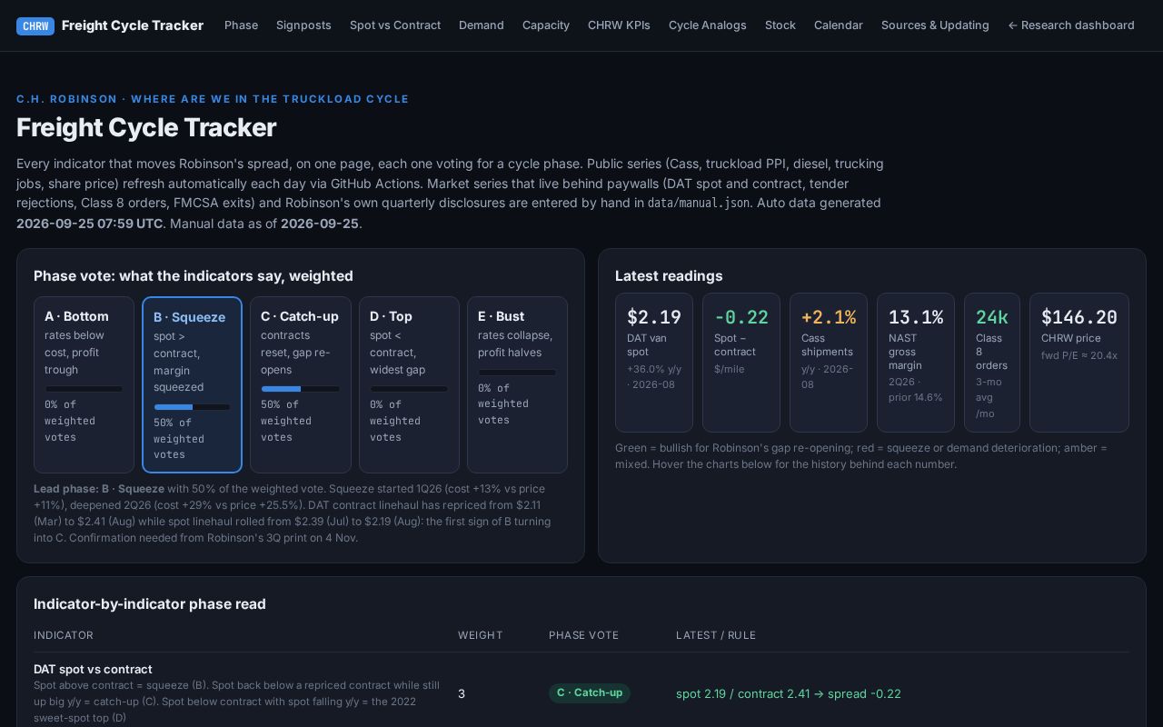Click the B · Squeeze vote progress bar

192,407
